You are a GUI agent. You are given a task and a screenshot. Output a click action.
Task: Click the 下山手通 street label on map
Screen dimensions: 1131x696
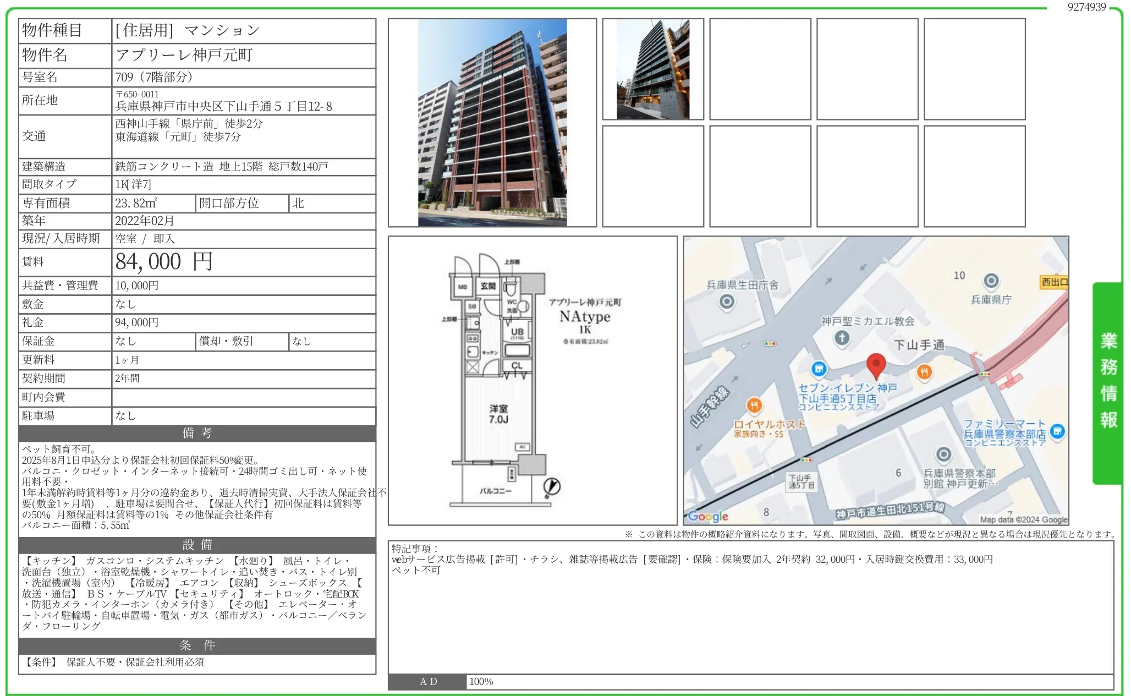919,345
